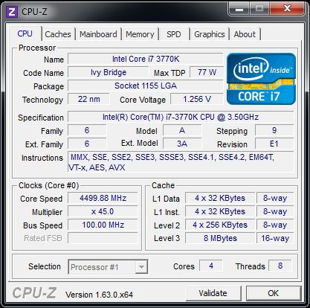Click the Ext. Family value field
Image resolution: width=310 pixels, height=308 pixels.
pyautogui.click(x=87, y=144)
